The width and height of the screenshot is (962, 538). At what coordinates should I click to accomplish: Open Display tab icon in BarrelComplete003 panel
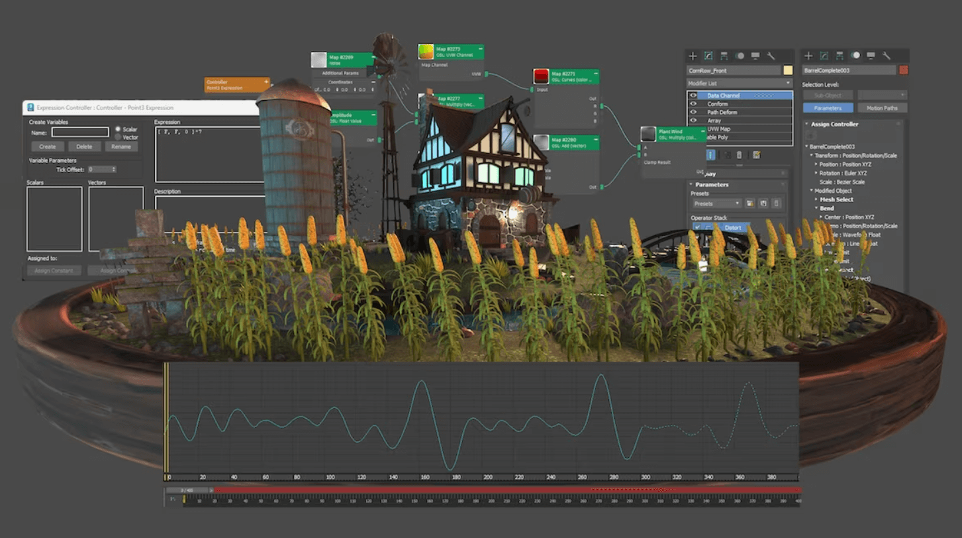871,56
